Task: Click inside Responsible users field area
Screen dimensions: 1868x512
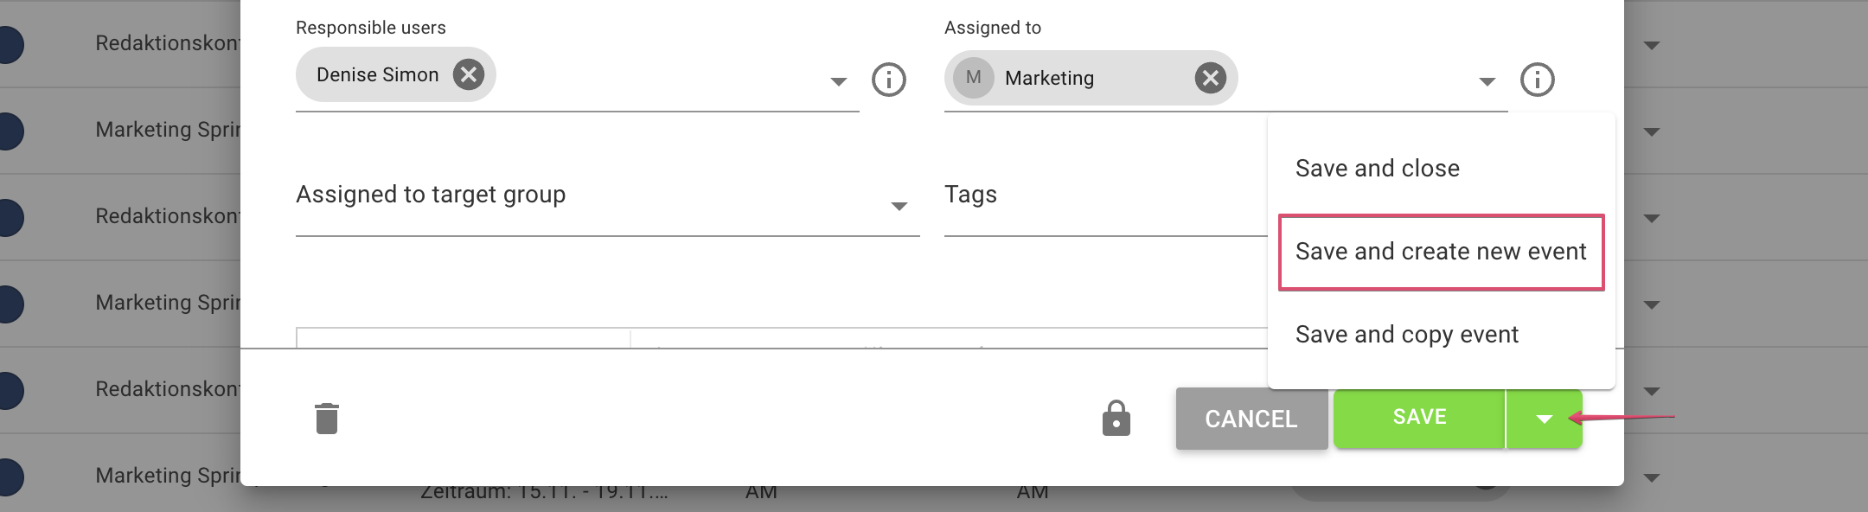Action: pyautogui.click(x=577, y=78)
